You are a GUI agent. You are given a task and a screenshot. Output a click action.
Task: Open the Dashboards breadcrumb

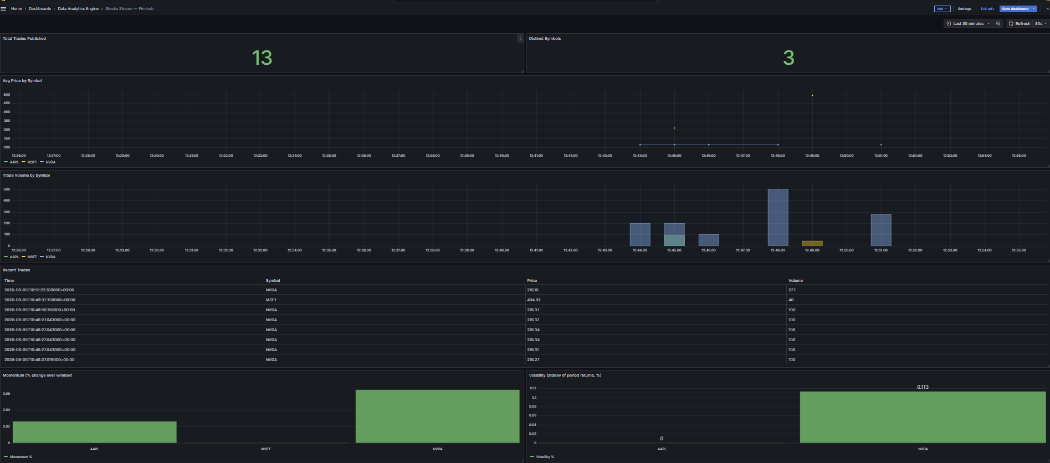coord(40,9)
